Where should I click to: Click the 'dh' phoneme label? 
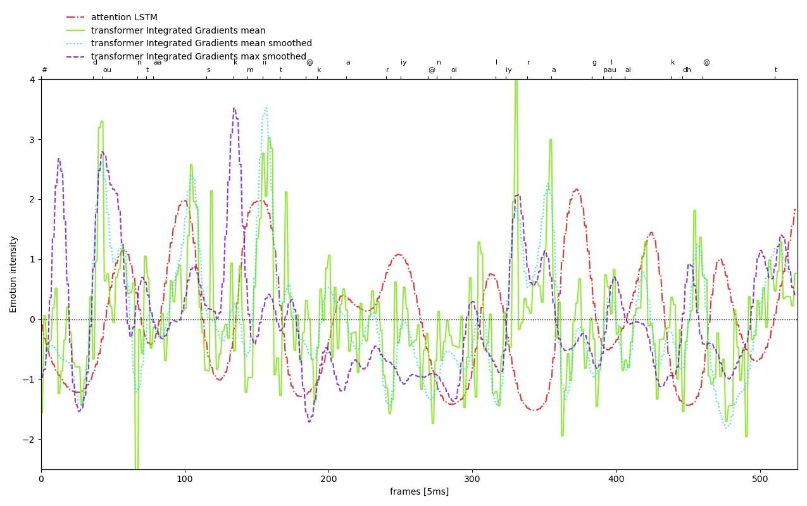(x=687, y=70)
